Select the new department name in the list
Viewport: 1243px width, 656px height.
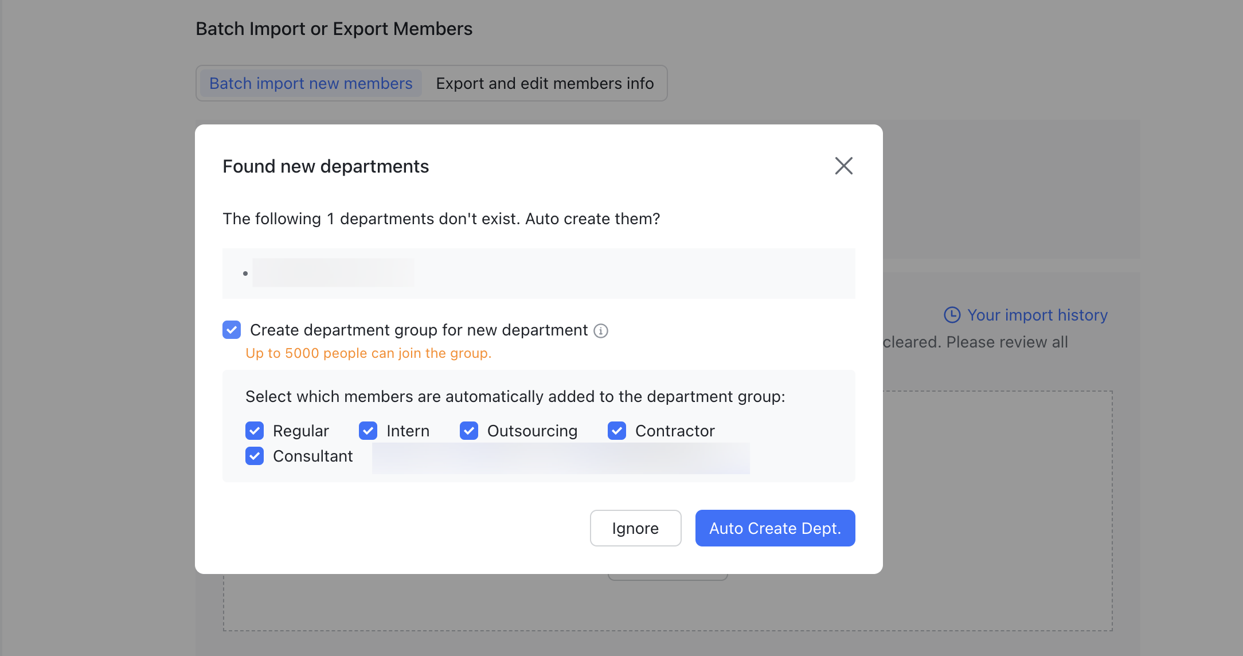333,272
